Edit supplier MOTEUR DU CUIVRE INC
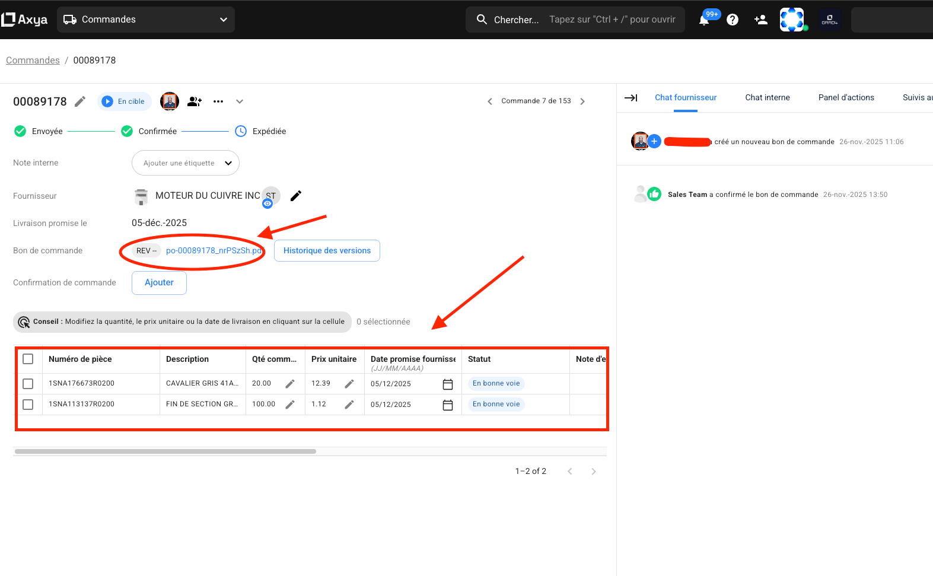The height and width of the screenshot is (576, 933). pyautogui.click(x=296, y=196)
